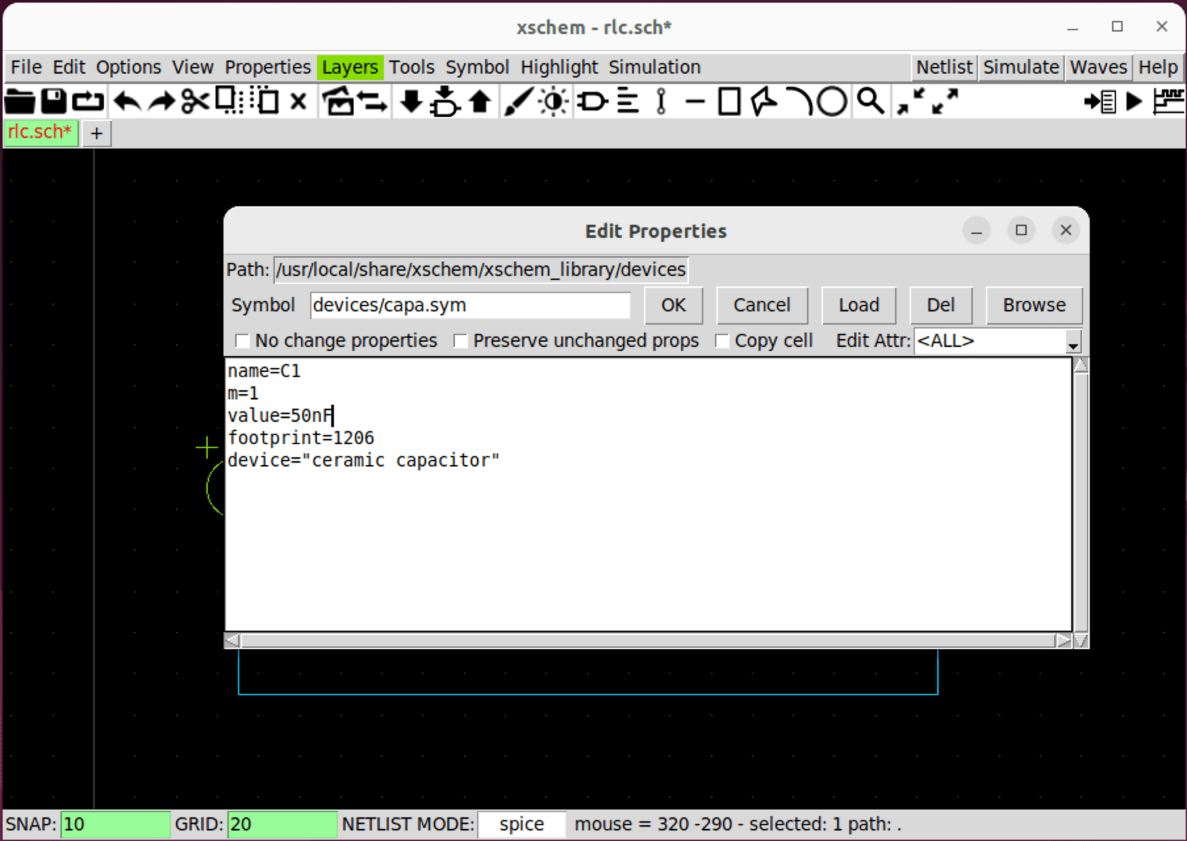This screenshot has height=841, width=1187.
Task: Toggle Preserve unchanged props checkbox
Action: point(461,341)
